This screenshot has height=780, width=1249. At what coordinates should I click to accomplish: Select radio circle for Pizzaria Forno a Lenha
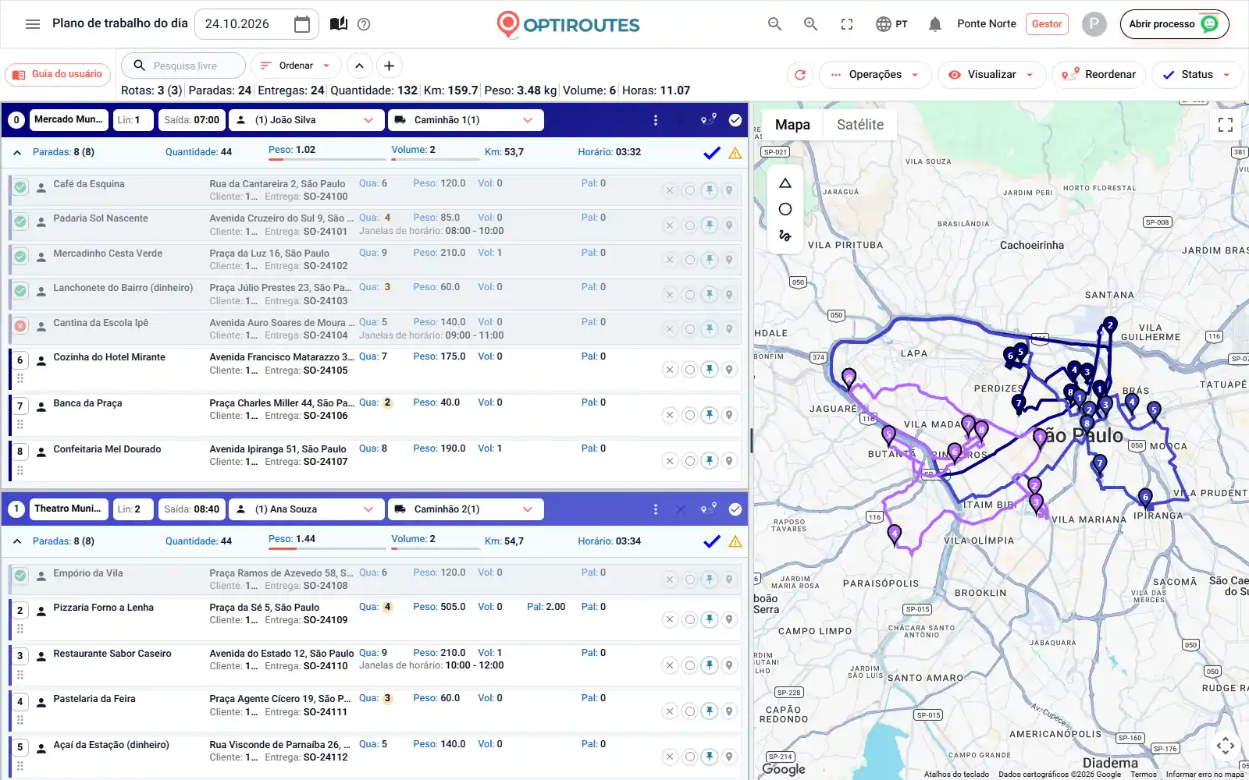(690, 619)
